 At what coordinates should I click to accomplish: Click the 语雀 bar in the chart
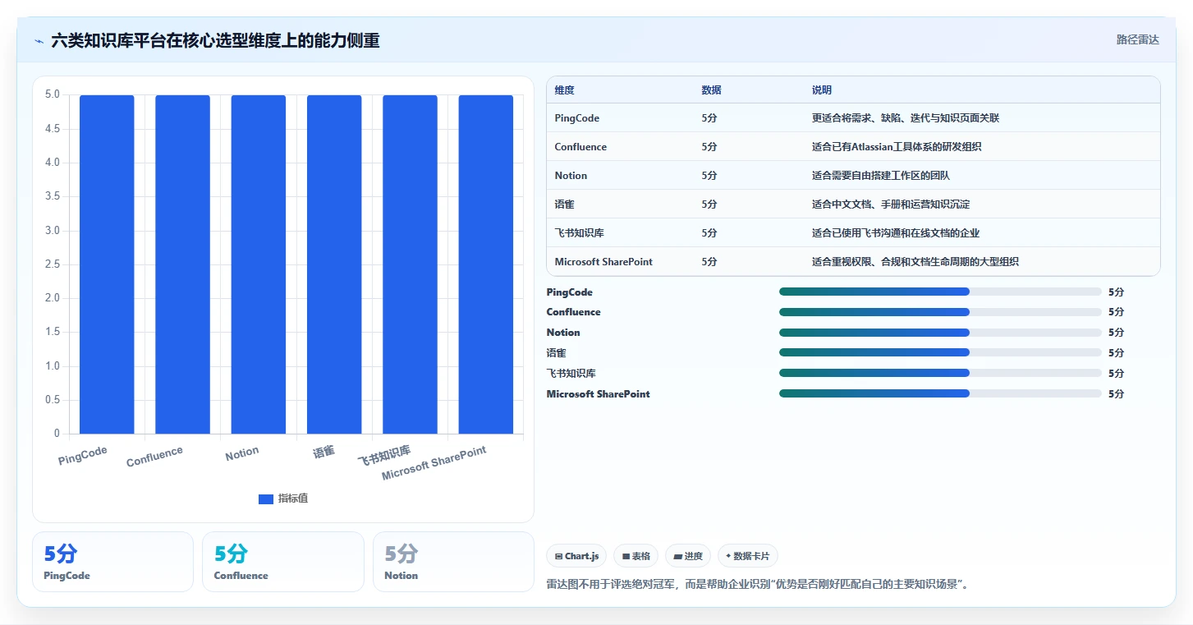334,264
